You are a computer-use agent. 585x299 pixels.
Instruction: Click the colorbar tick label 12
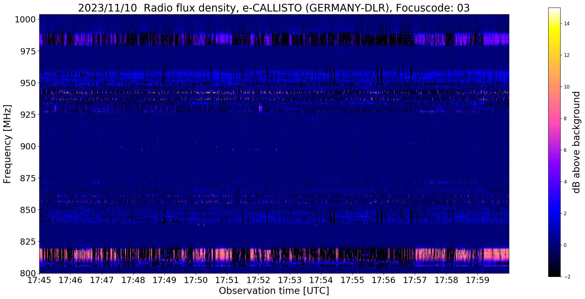coord(567,55)
